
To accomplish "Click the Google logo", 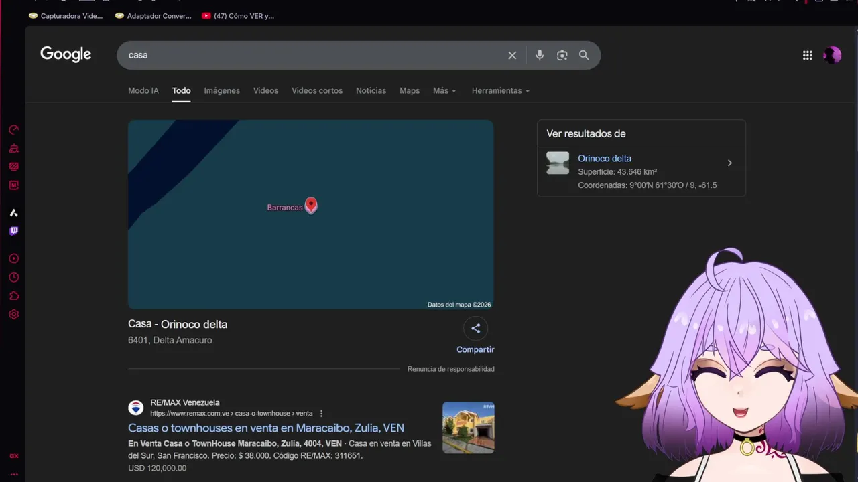I will coord(66,55).
